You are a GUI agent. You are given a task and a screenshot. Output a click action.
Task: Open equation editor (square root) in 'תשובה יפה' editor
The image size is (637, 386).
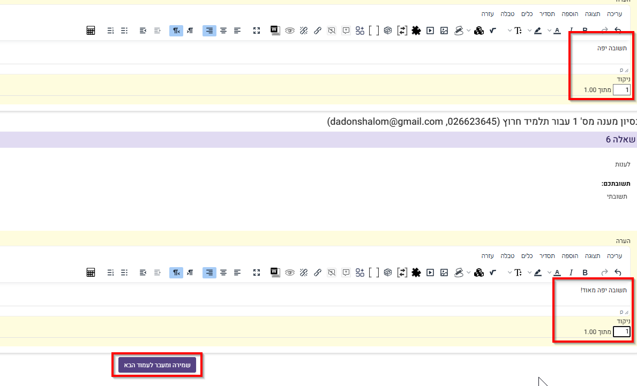click(x=493, y=31)
